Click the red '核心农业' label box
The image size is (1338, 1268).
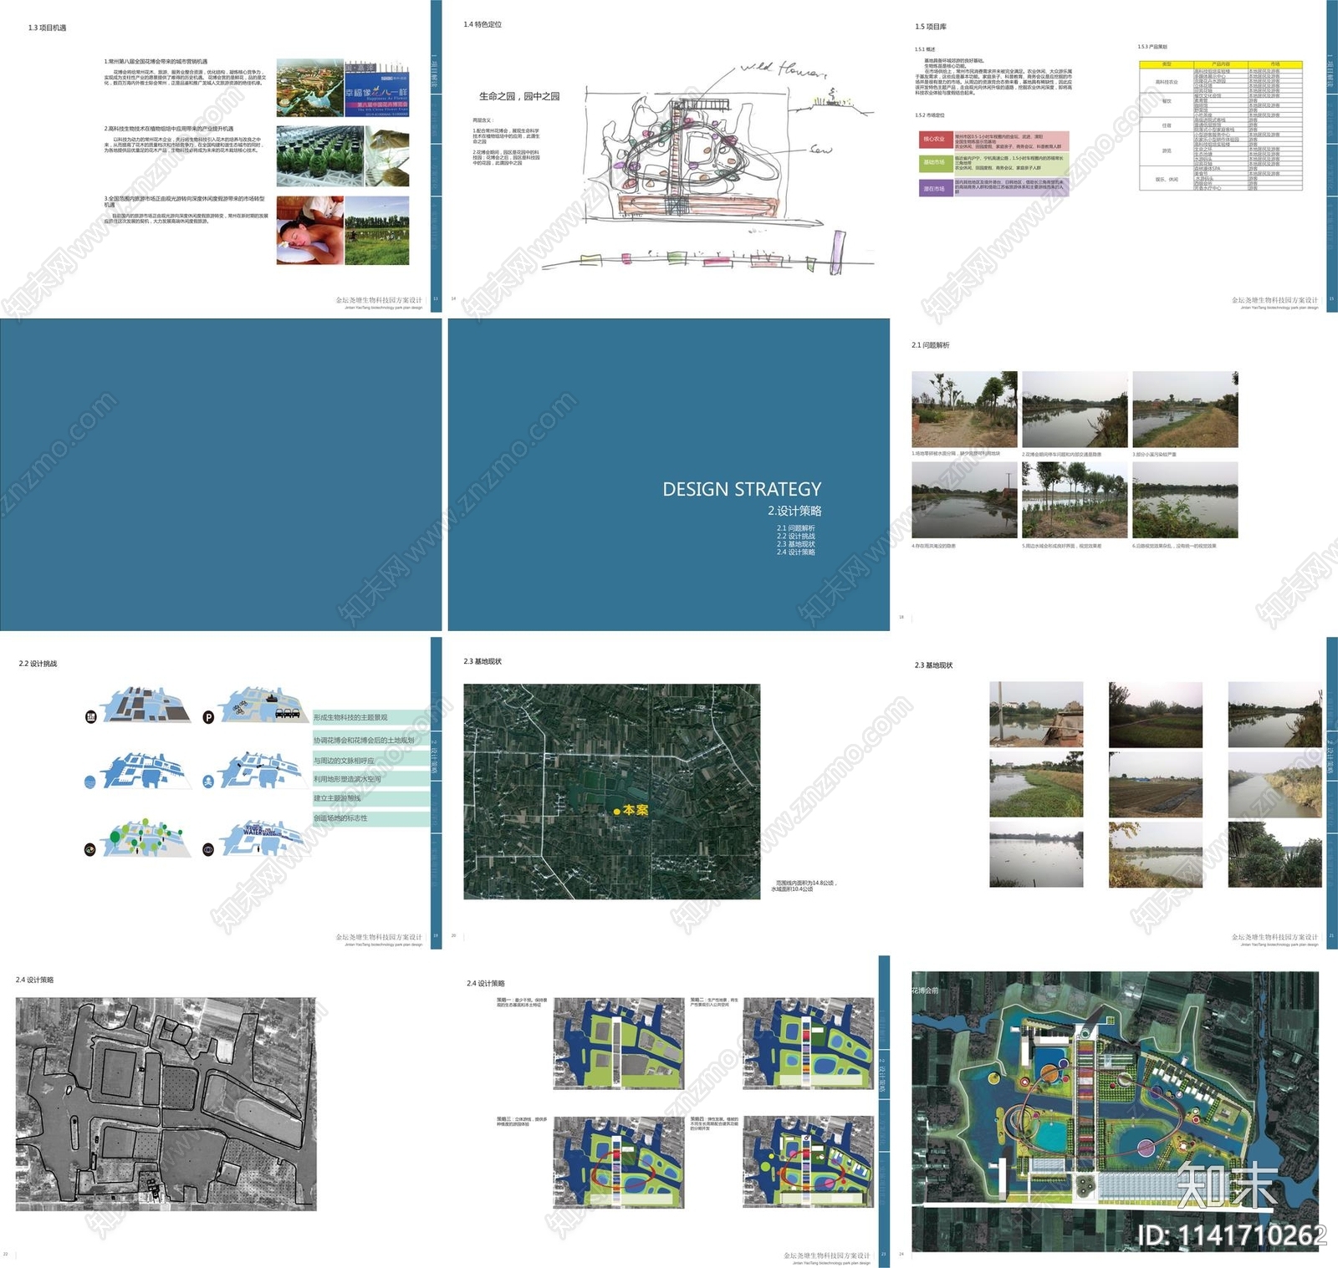935,140
